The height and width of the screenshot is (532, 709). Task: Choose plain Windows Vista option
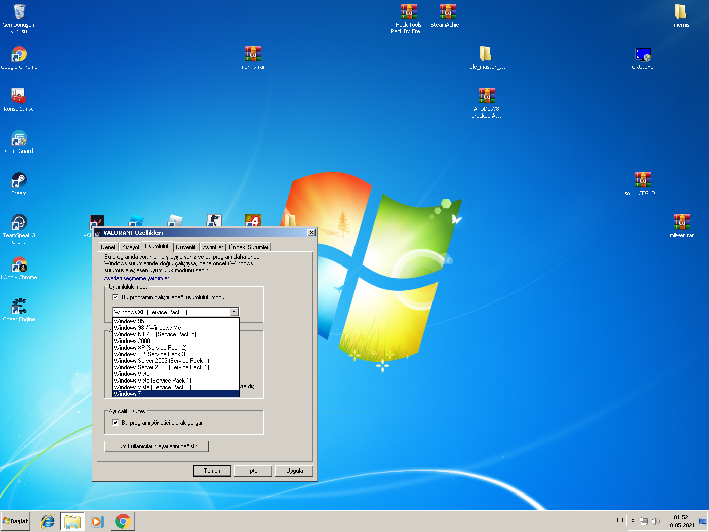pyautogui.click(x=175, y=374)
